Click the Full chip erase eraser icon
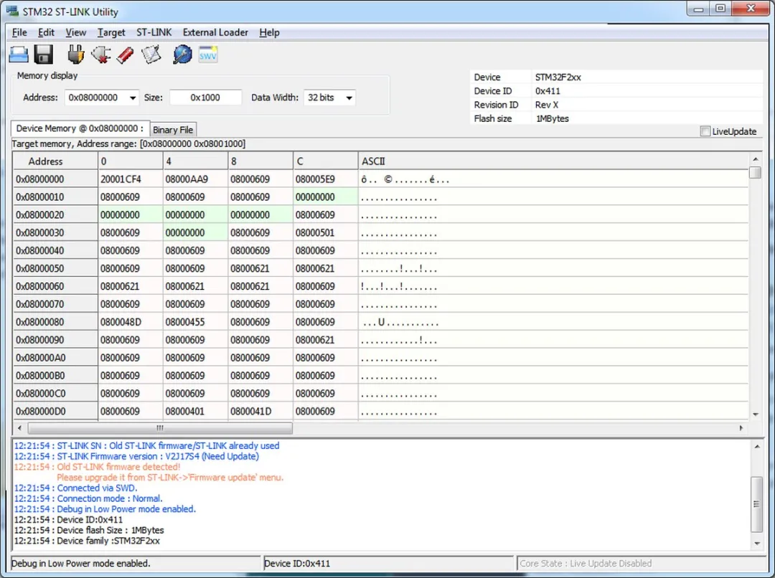775x578 pixels. (126, 55)
